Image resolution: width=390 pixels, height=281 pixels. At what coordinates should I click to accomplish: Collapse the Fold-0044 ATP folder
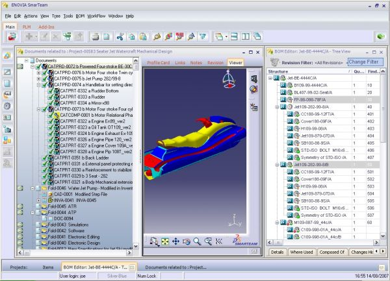pos(32,213)
